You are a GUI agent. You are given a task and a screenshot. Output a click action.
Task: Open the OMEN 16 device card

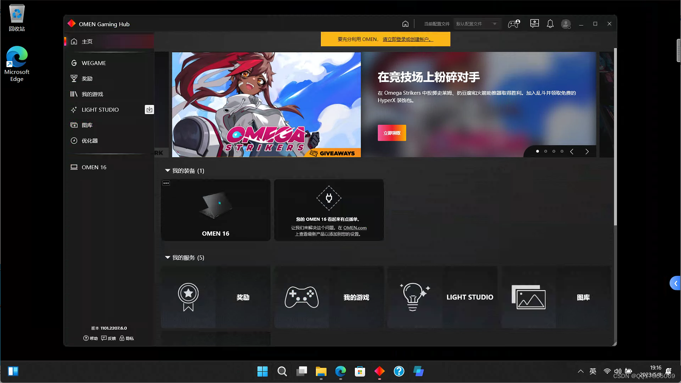[x=216, y=210]
